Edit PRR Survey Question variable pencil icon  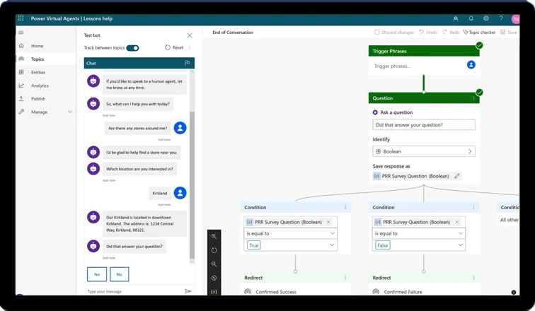(457, 176)
